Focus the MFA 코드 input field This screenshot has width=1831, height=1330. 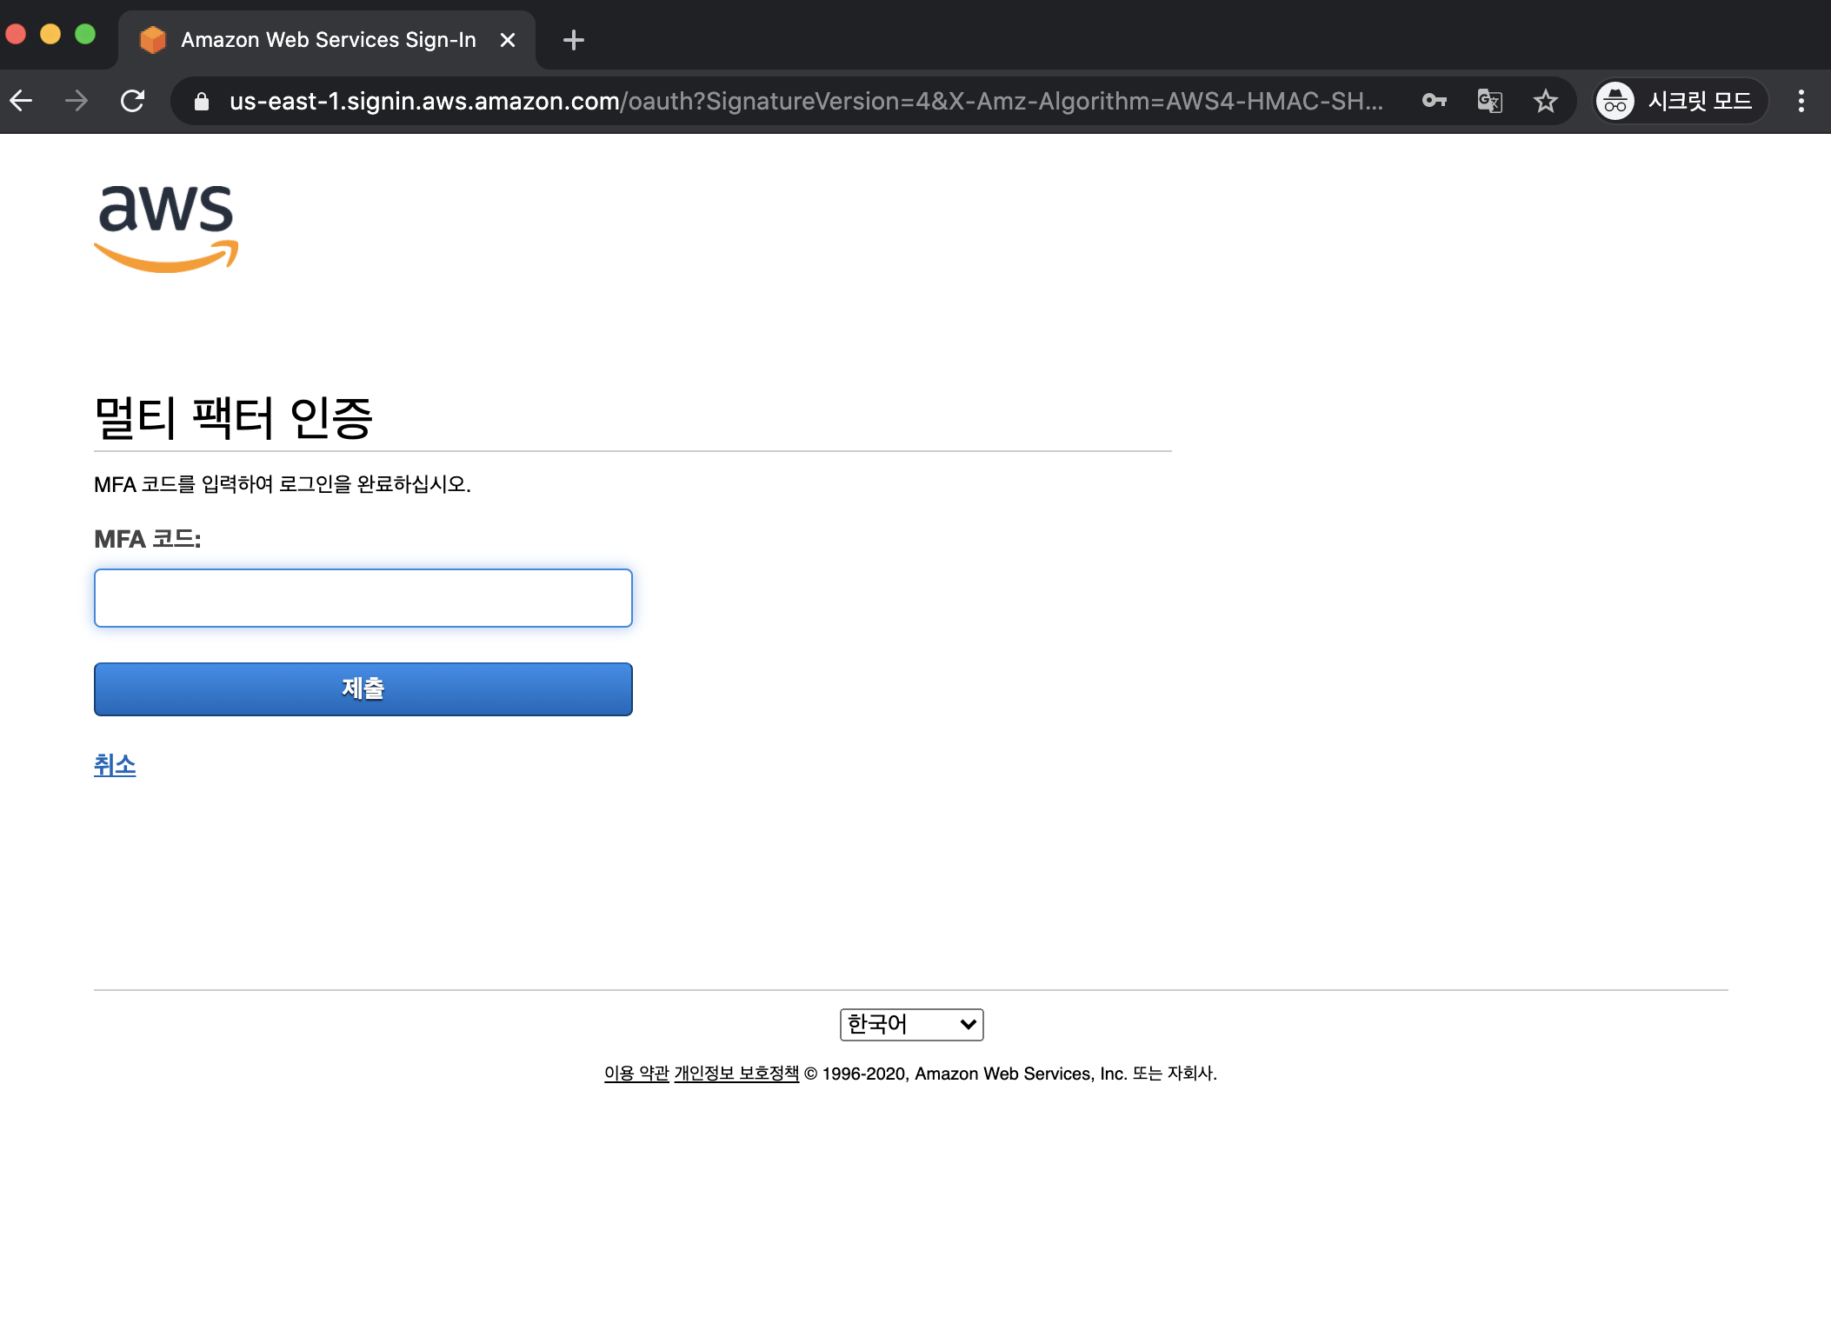click(x=363, y=598)
